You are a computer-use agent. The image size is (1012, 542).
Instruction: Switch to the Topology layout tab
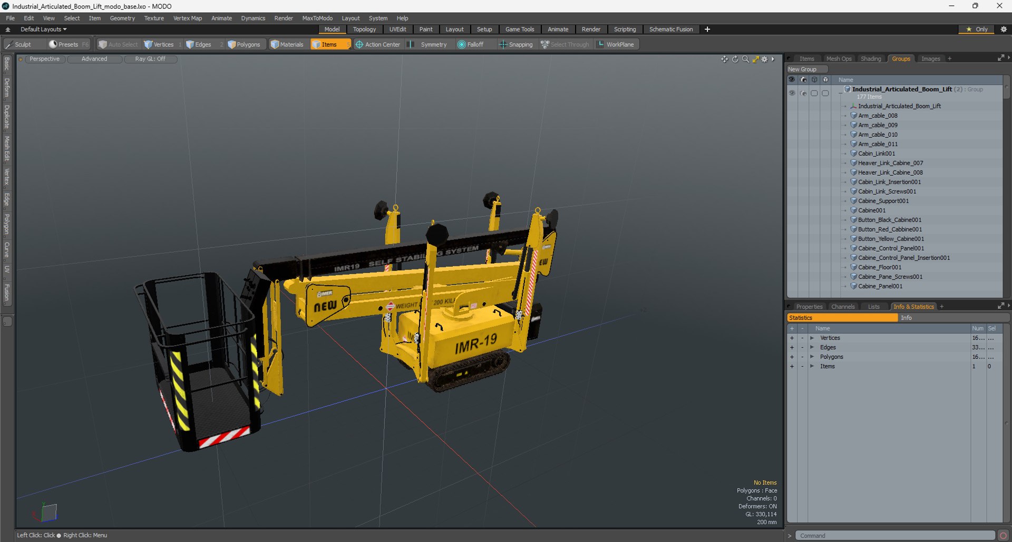(x=364, y=29)
